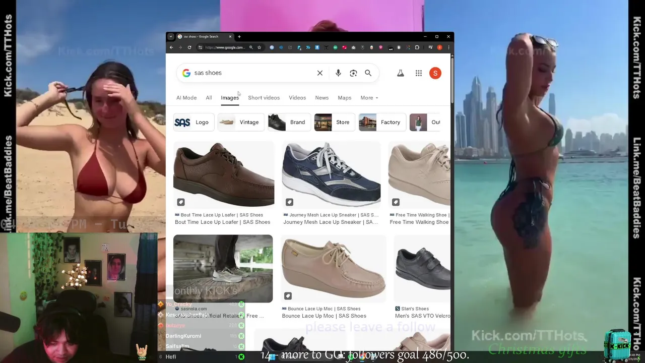Image resolution: width=645 pixels, height=363 pixels.
Task: Submit search with the magnifier icon
Action: [x=368, y=73]
